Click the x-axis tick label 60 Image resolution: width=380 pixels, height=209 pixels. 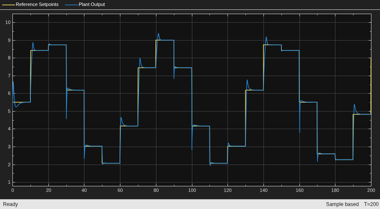[120, 190]
